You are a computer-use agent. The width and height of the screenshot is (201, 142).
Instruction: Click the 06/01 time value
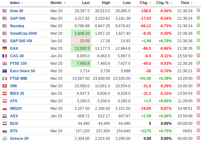point(188,131)
